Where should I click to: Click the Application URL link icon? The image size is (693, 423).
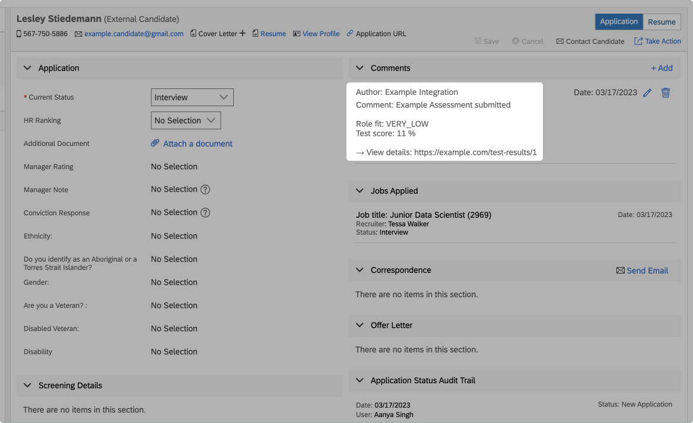[x=349, y=33]
